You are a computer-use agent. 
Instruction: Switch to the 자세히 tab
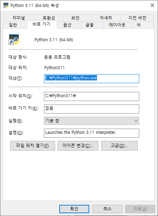(106, 18)
